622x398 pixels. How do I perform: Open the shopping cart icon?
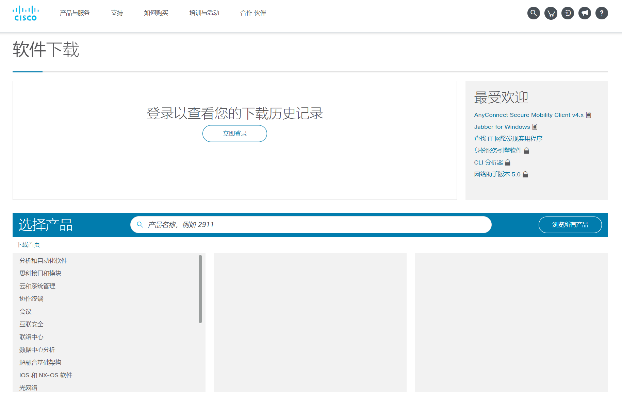(x=551, y=13)
